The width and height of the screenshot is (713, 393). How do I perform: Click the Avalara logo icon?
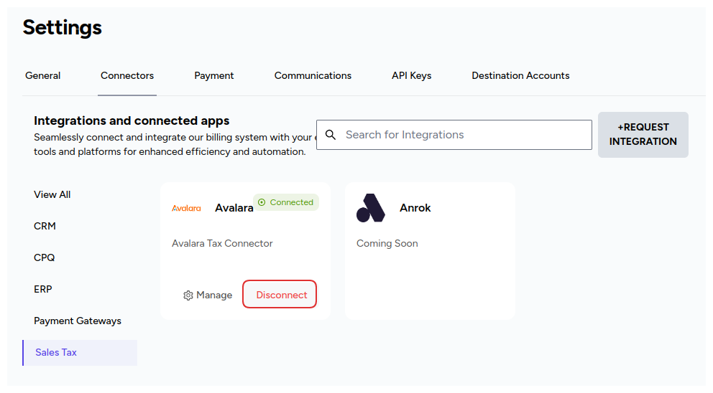(x=186, y=208)
